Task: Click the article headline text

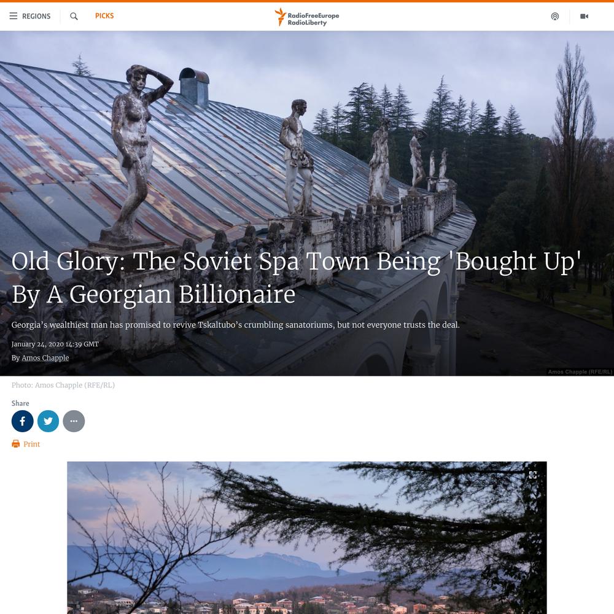Action: (x=297, y=278)
